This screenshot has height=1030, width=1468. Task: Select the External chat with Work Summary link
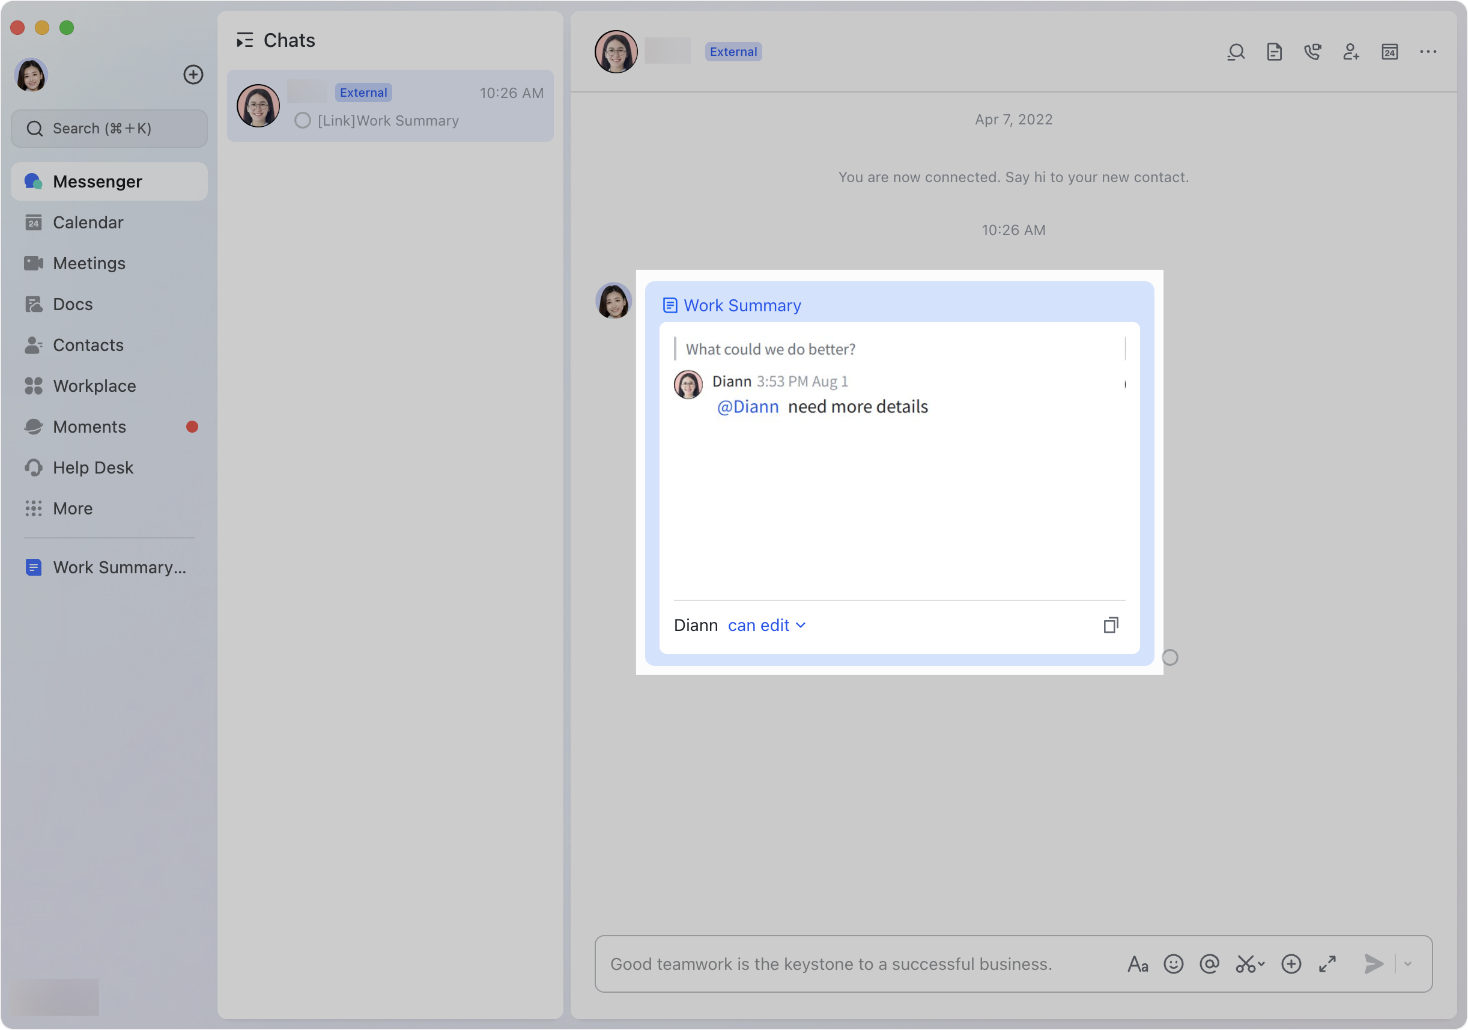pyautogui.click(x=390, y=106)
